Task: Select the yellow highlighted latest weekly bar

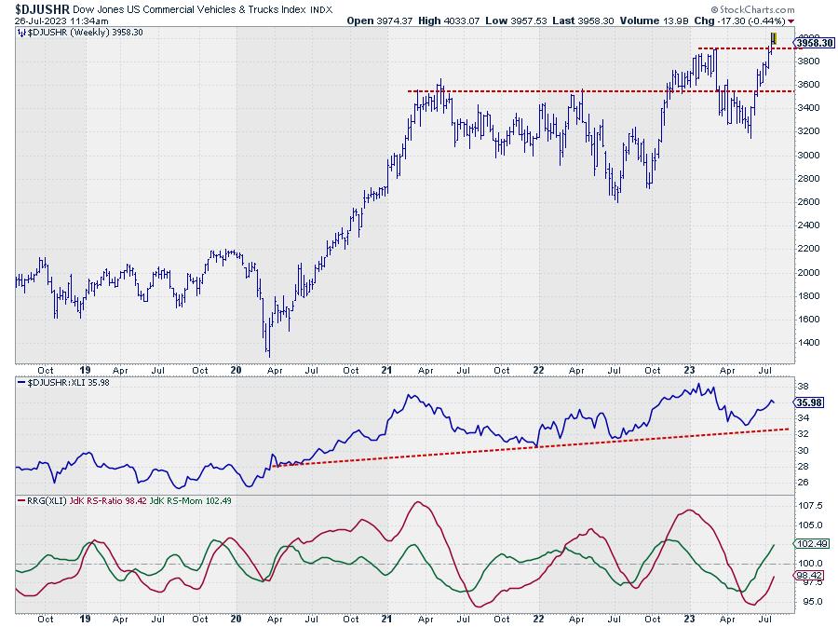Action: tap(772, 38)
